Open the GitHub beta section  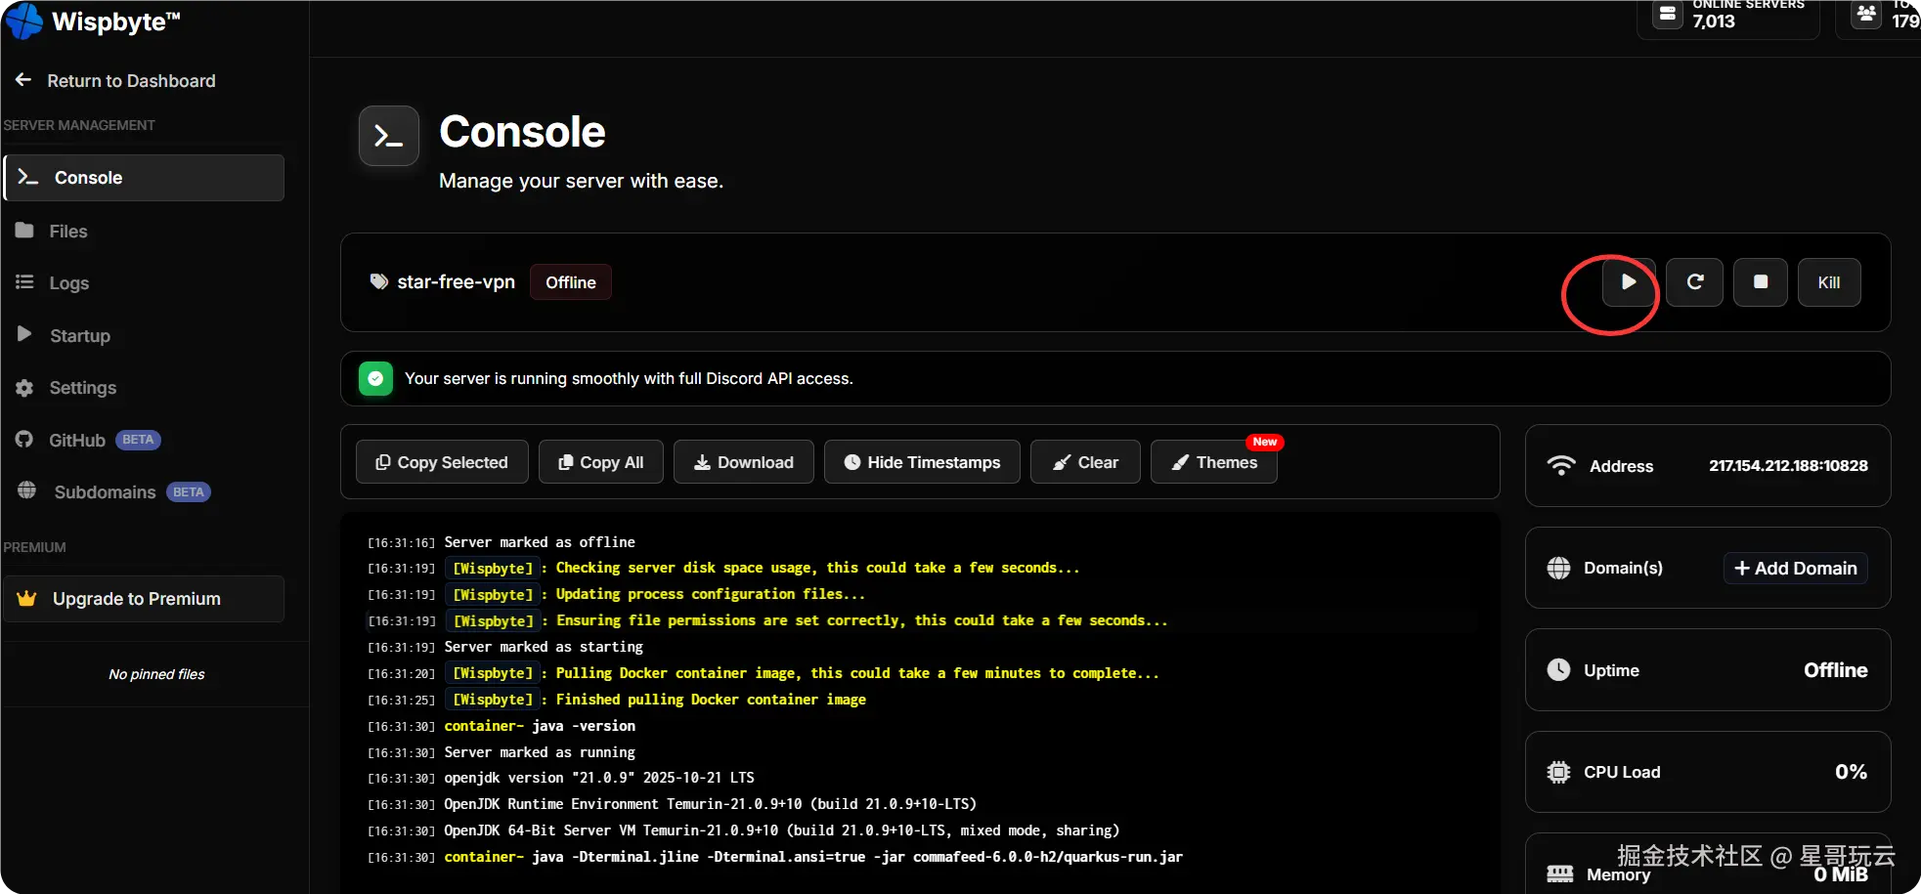(x=88, y=441)
